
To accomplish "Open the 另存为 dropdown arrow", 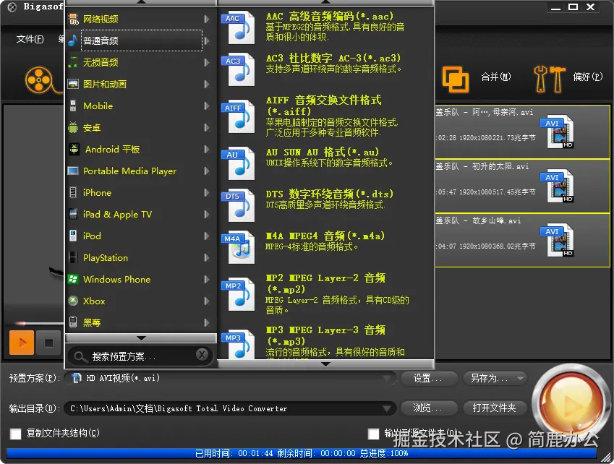I will [521, 378].
